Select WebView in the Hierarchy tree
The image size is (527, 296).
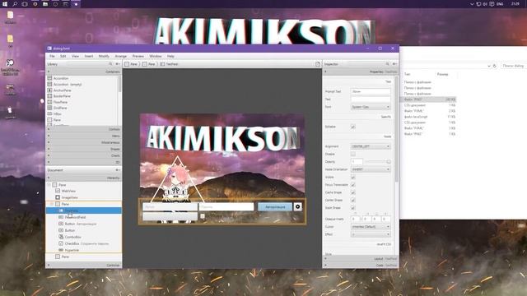tap(68, 191)
